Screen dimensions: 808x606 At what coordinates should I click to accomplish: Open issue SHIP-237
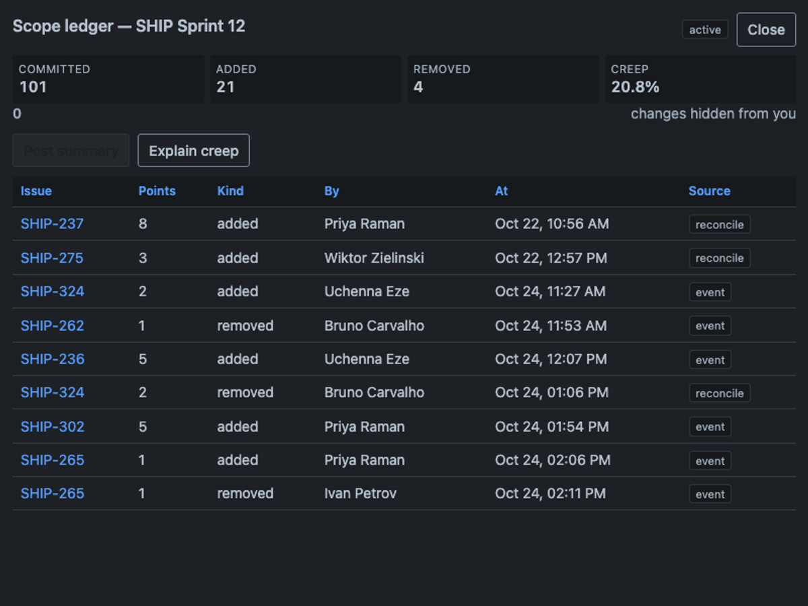pyautogui.click(x=52, y=224)
